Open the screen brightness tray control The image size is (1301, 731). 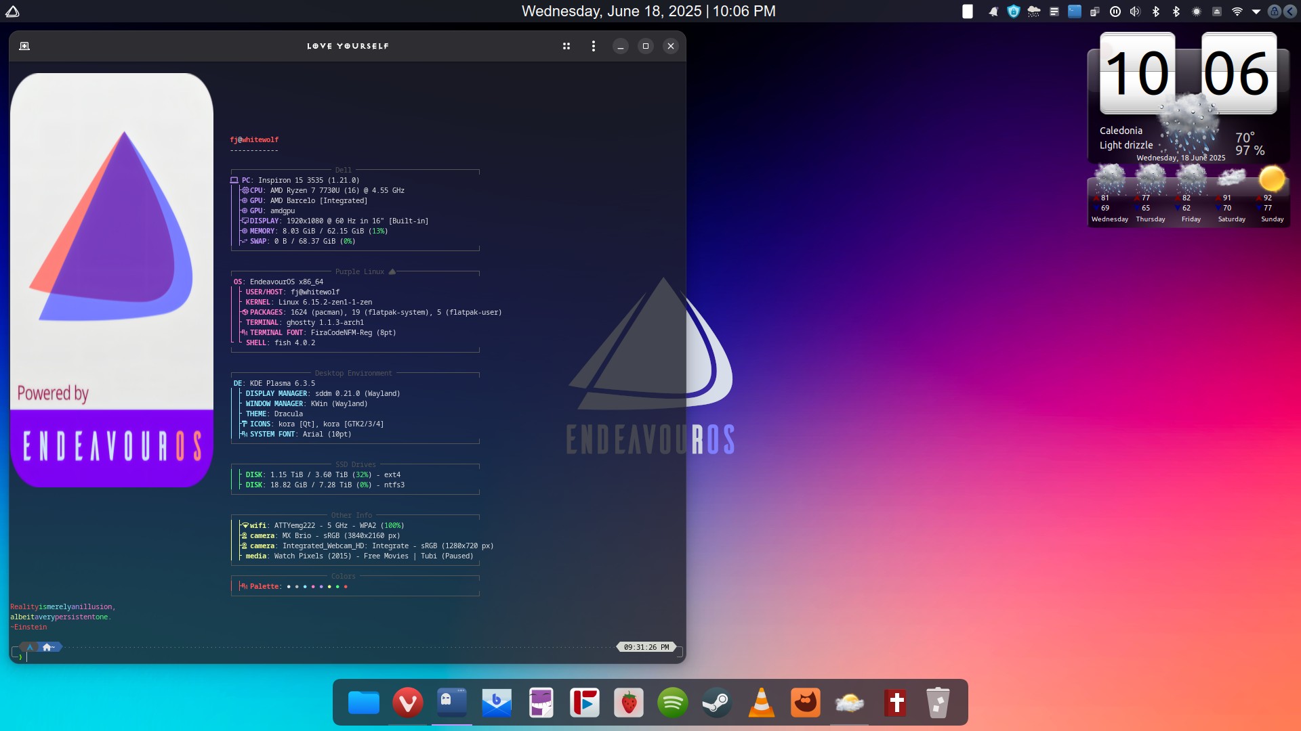point(1197,12)
